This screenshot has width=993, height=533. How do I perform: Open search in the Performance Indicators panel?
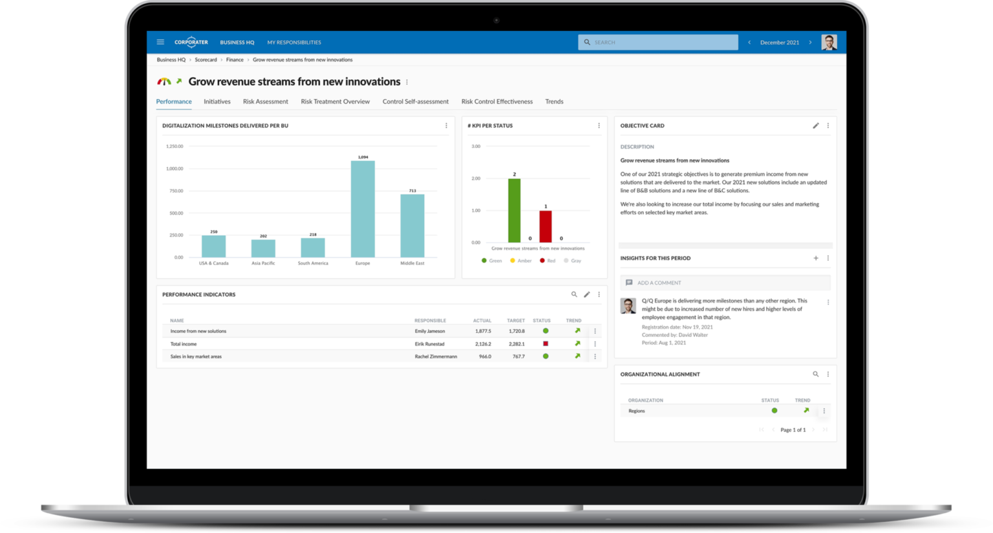coord(574,294)
